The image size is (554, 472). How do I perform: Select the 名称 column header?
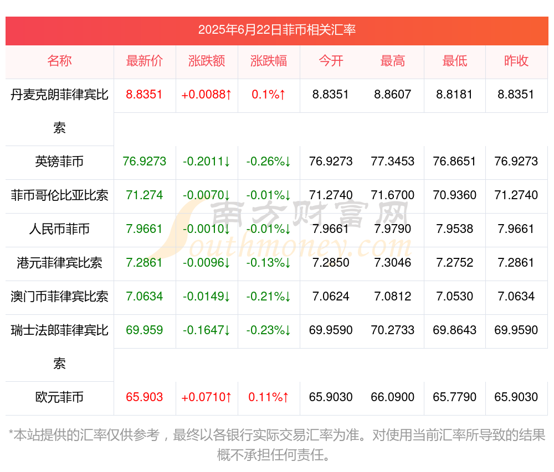pos(59,61)
